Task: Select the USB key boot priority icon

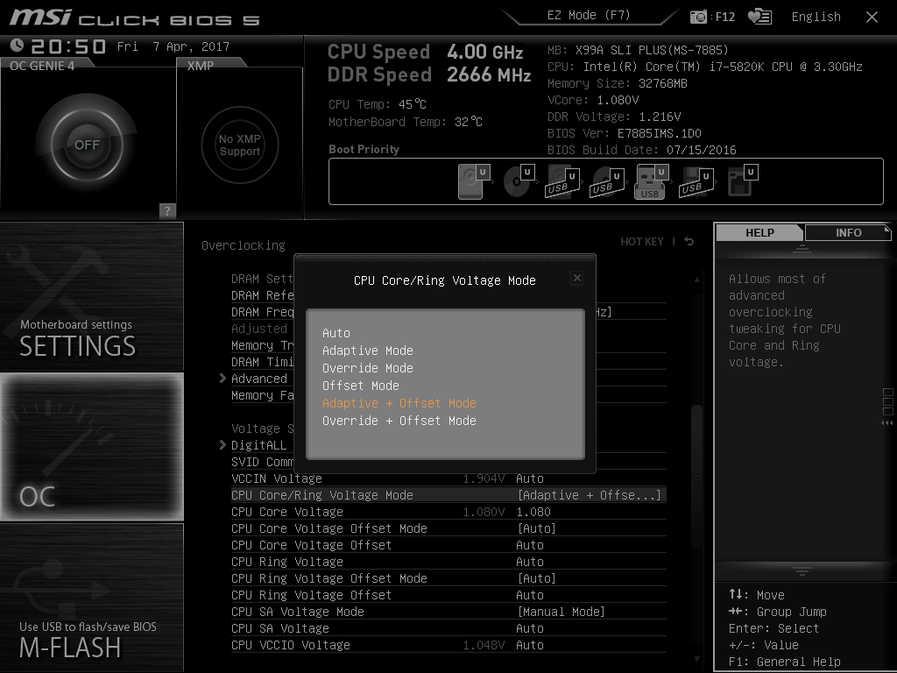Action: tap(652, 181)
